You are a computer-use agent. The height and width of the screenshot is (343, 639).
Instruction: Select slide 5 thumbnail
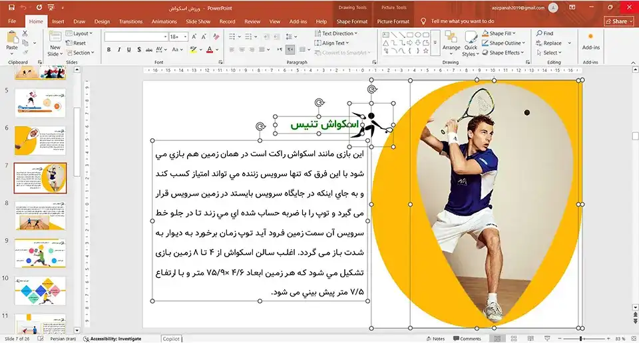click(40, 103)
